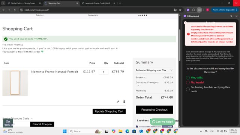
Task: Dismiss the red error notification in EditorAssist
Action: click(185, 23)
